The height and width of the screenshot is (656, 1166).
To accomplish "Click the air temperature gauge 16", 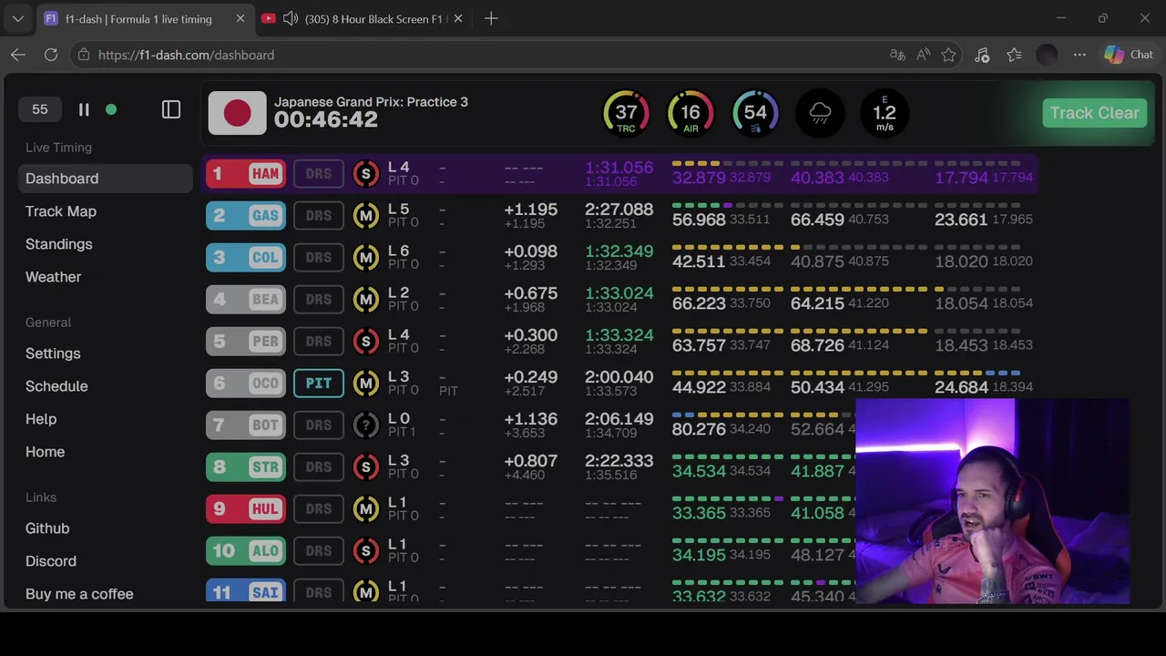I will pyautogui.click(x=690, y=113).
